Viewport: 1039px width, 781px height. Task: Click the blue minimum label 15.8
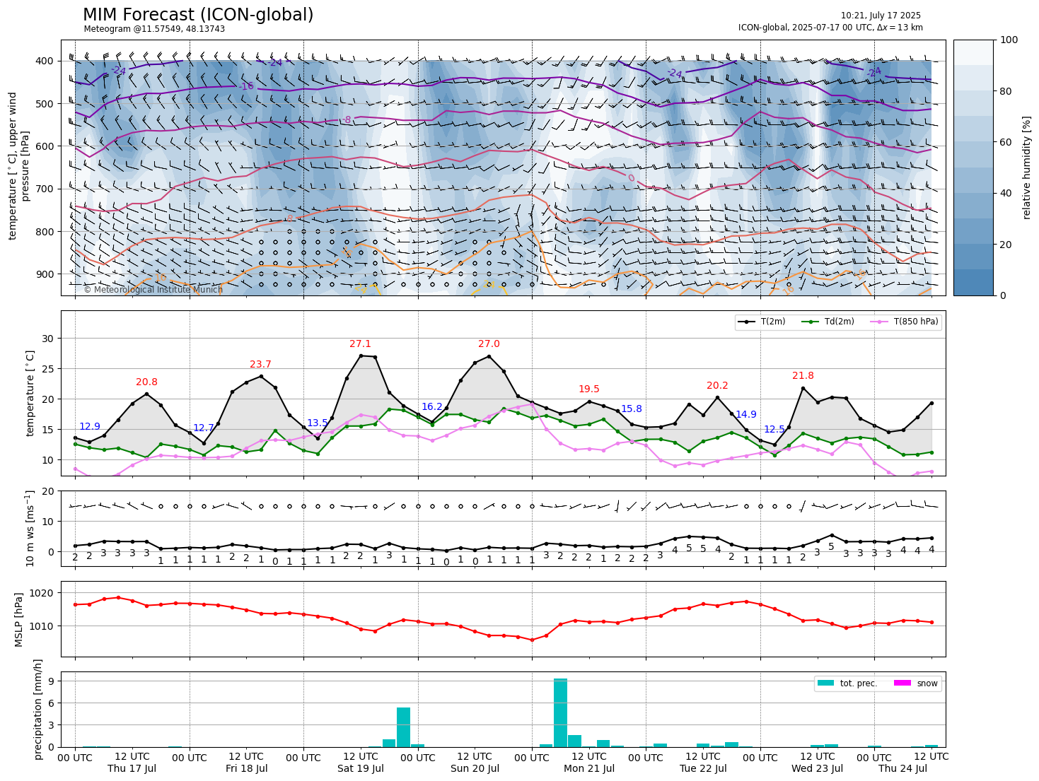[x=632, y=409]
